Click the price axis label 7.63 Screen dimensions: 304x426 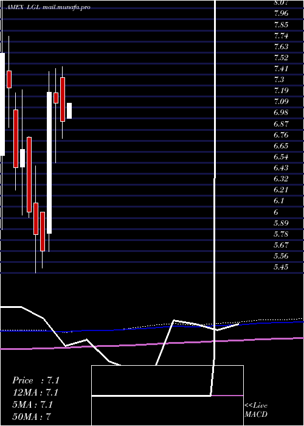click(281, 46)
